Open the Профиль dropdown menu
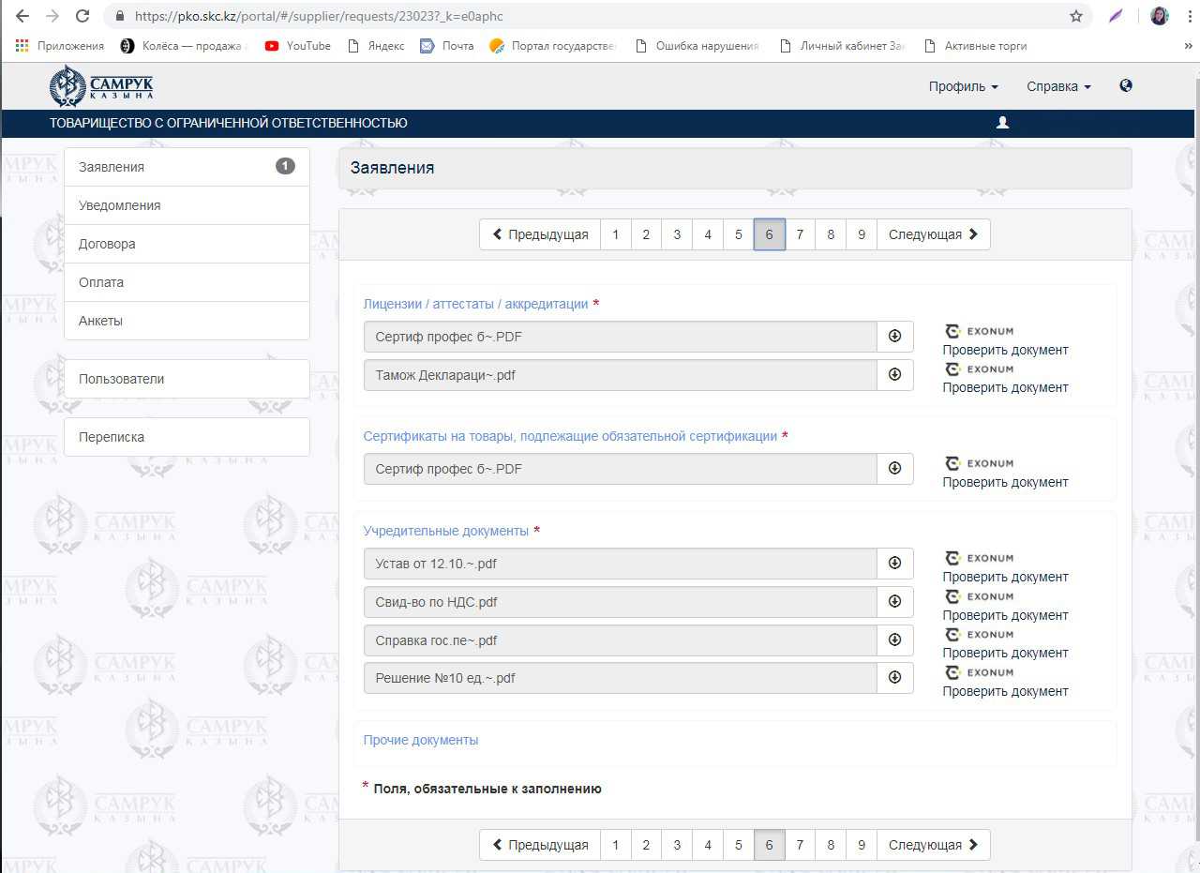Image resolution: width=1200 pixels, height=873 pixels. (963, 86)
